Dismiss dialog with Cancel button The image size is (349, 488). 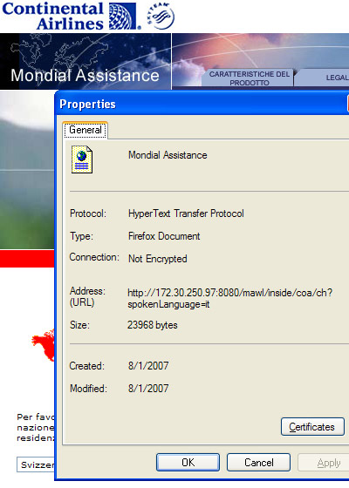click(x=258, y=462)
